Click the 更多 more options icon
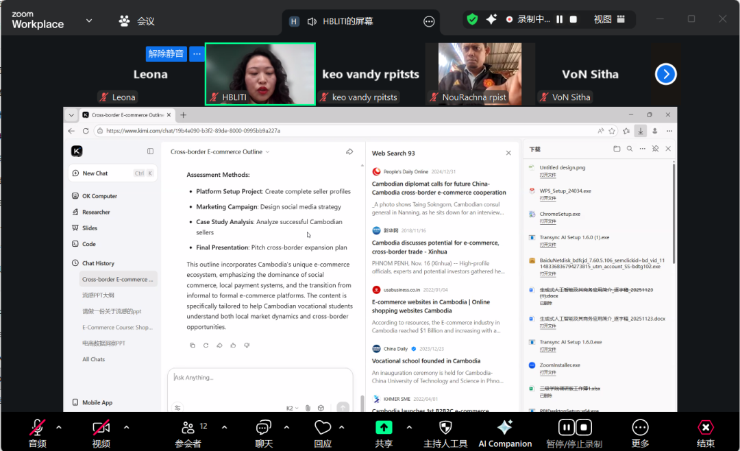 (640, 428)
